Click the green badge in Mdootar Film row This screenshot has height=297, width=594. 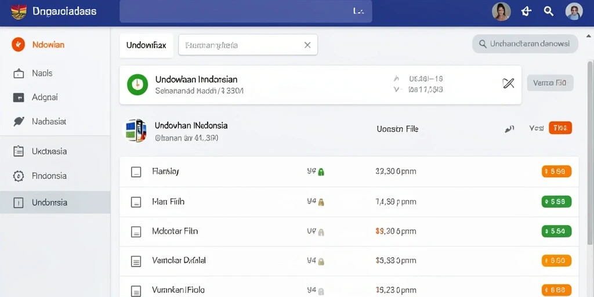click(556, 231)
